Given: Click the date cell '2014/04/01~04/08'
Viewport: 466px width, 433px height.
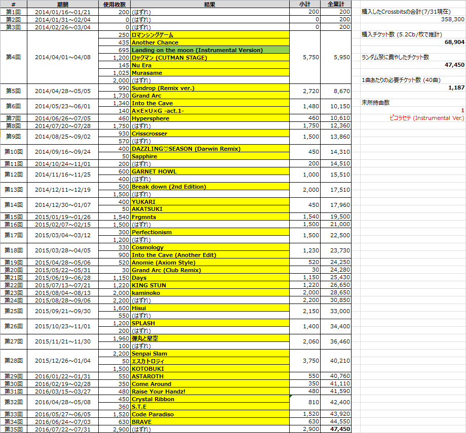Looking at the screenshot, I should (63, 57).
